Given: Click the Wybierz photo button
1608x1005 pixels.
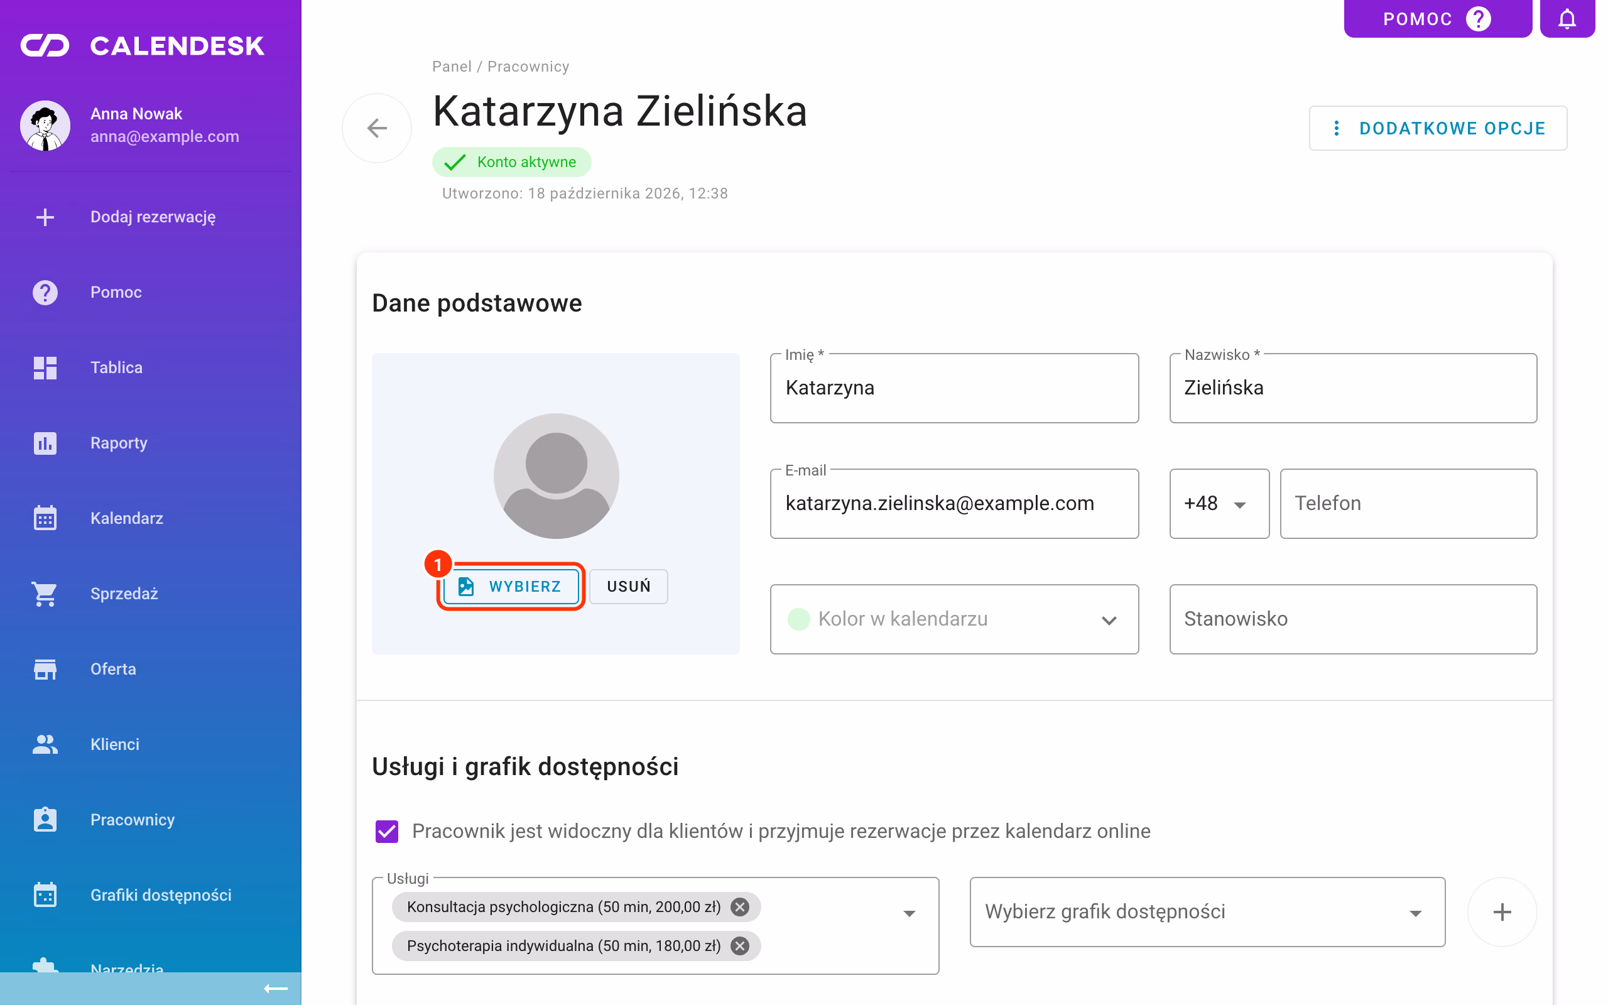Looking at the screenshot, I should [510, 586].
